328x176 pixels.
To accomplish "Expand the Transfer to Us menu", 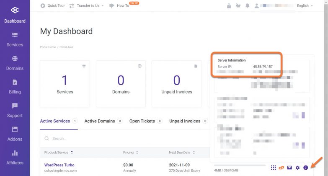I will [86, 6].
